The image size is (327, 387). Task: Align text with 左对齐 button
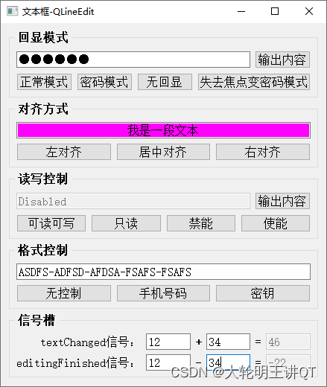64,152
